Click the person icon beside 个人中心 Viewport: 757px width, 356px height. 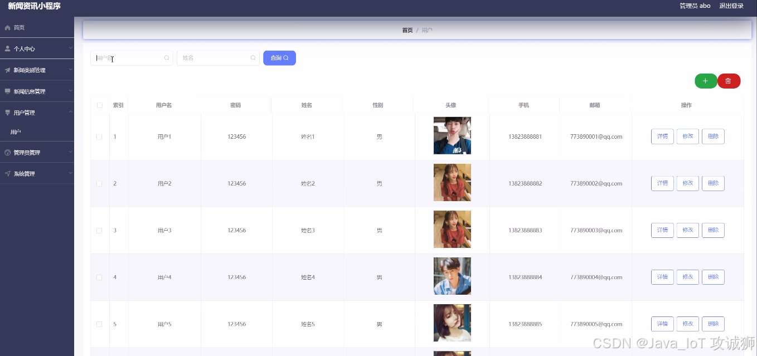tap(8, 48)
